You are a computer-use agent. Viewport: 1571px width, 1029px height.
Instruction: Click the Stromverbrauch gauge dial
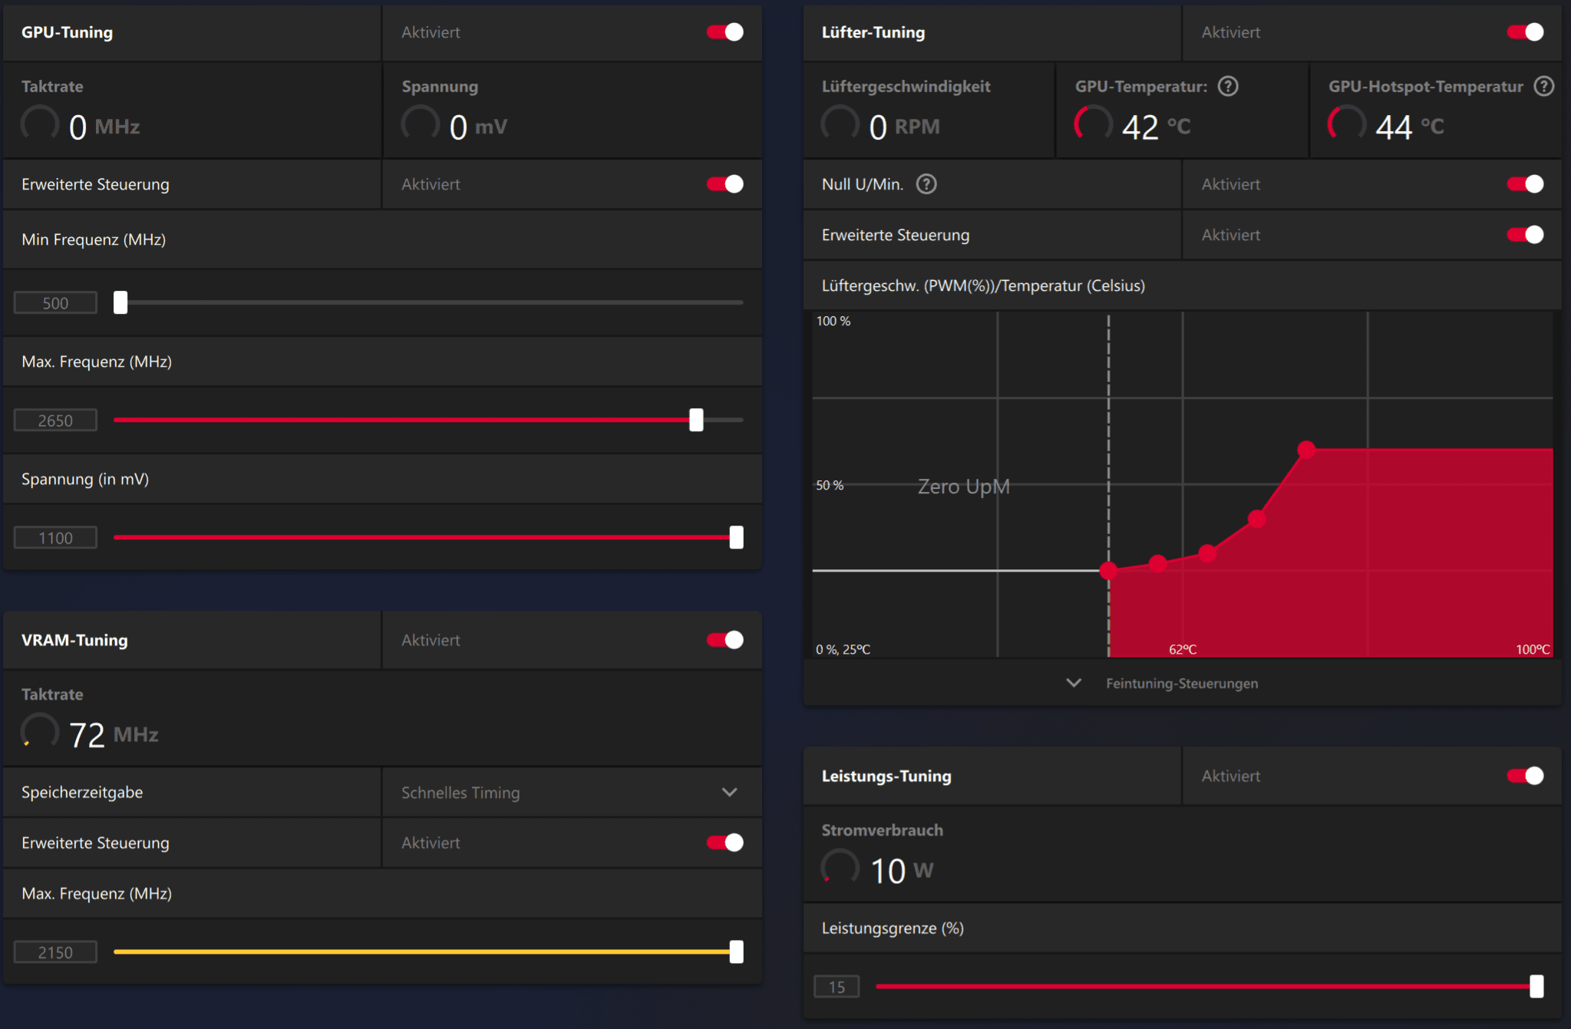[840, 868]
